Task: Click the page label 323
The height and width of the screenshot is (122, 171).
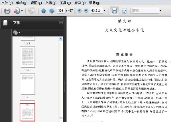Action: coord(27,97)
